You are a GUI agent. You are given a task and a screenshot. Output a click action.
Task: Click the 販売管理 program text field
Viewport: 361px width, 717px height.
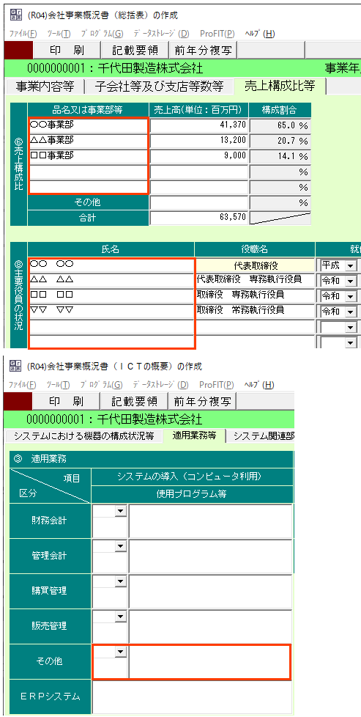tap(211, 627)
